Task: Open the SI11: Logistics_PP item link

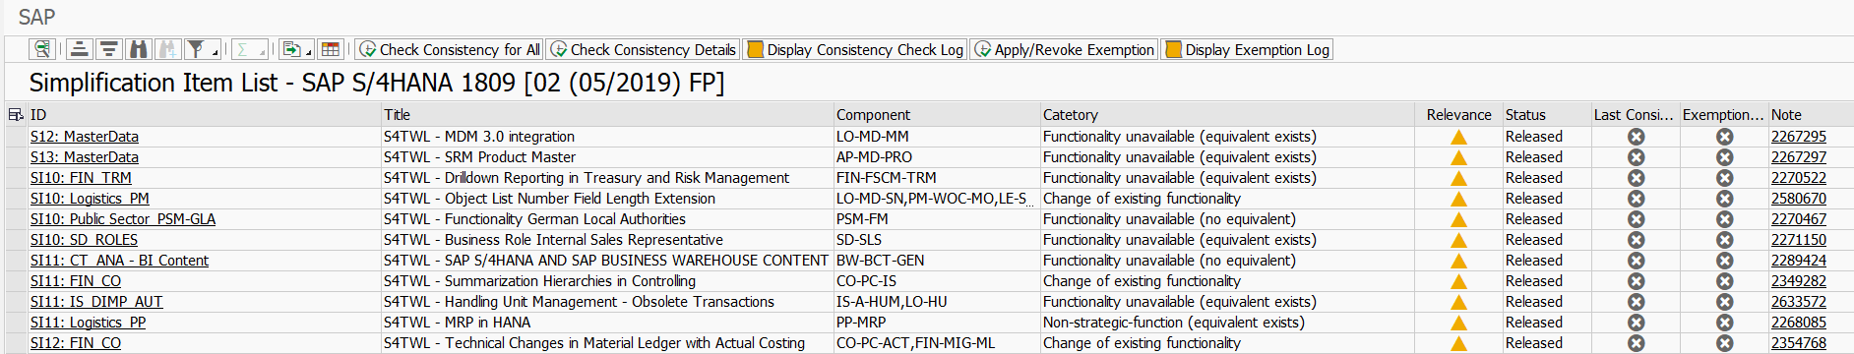Action: tap(88, 323)
